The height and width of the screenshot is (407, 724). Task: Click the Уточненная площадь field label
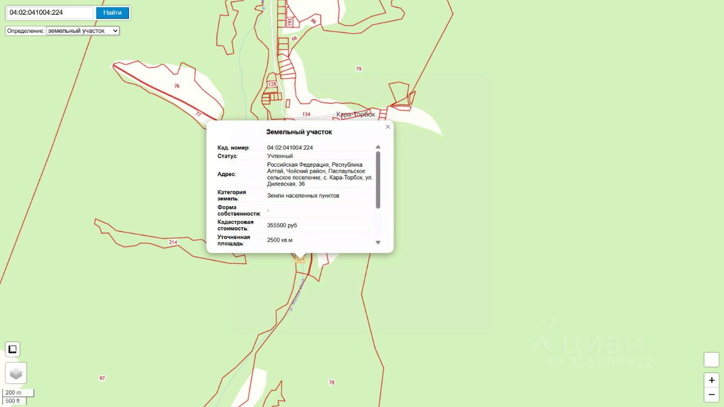(x=234, y=240)
